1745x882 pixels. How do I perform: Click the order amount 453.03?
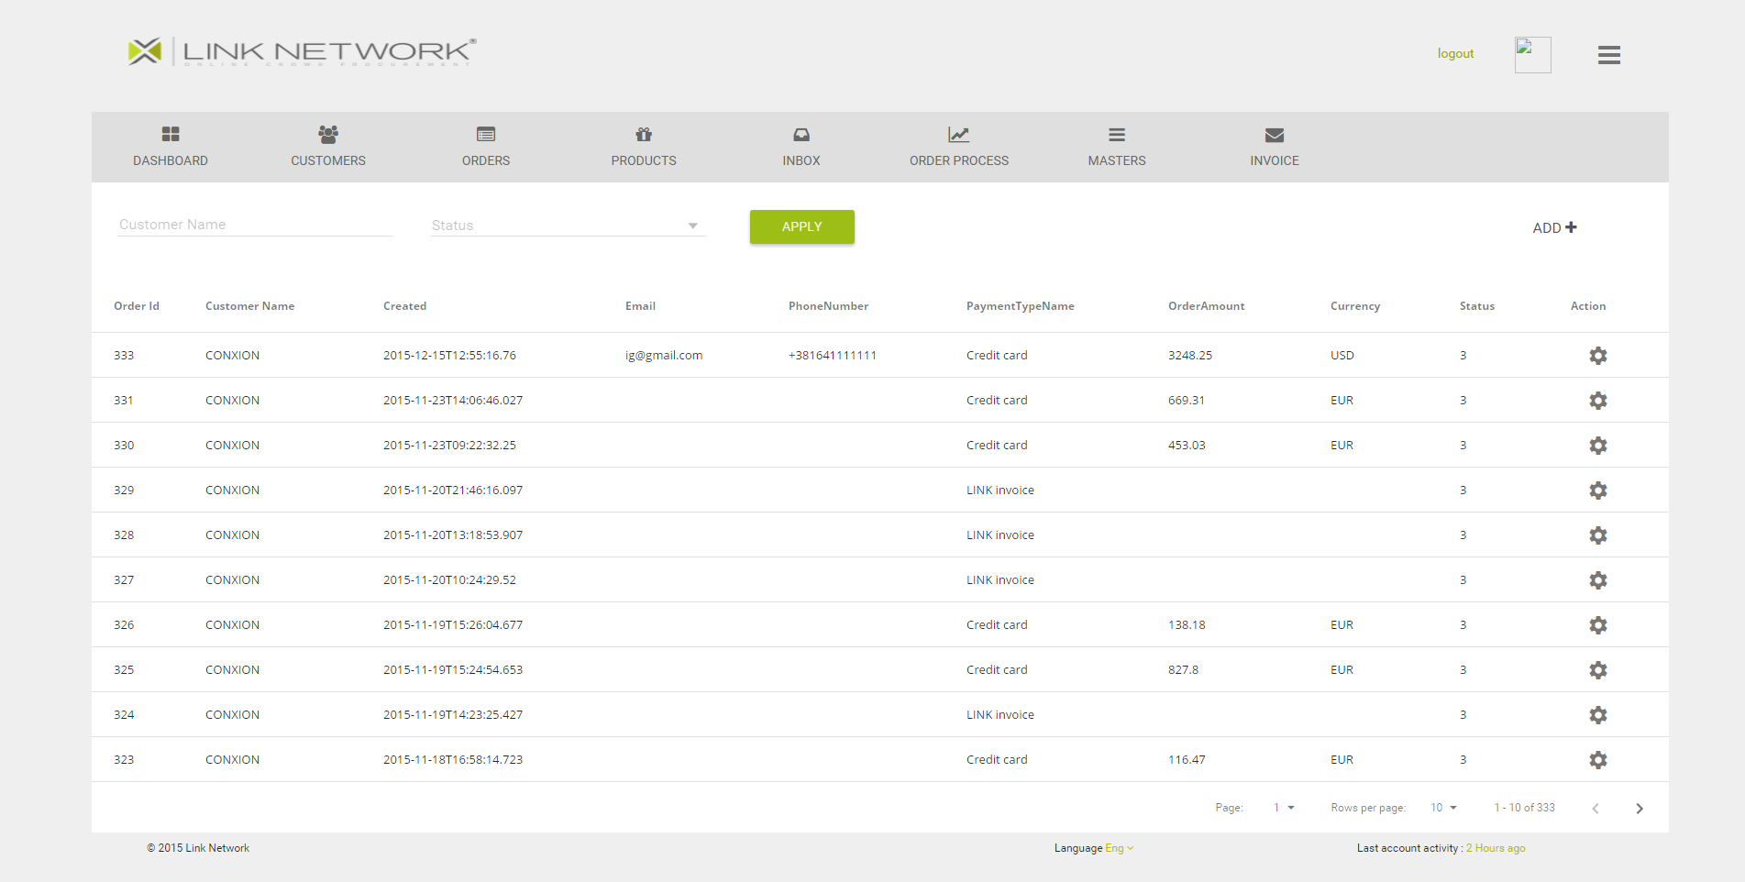(1187, 446)
